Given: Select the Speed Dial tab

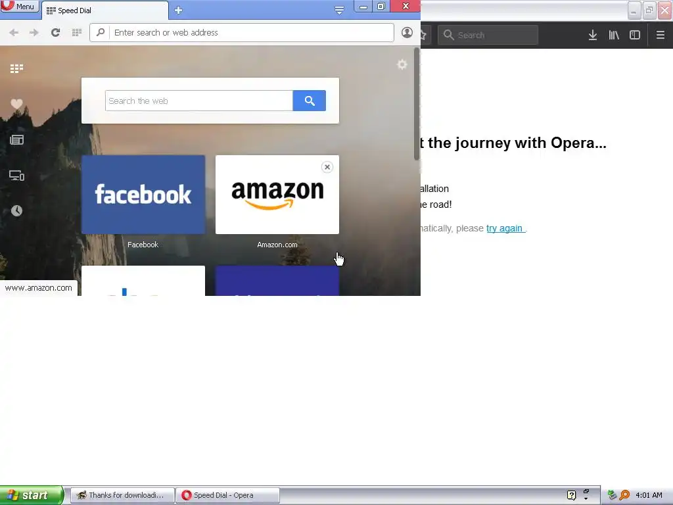Looking at the screenshot, I should point(104,11).
